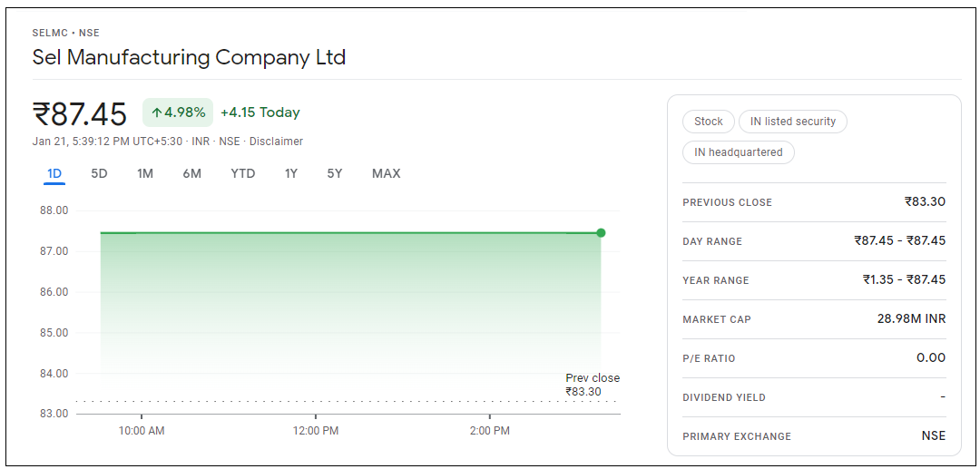980x469 pixels.
Task: Click the DAY RANGE label
Action: (x=712, y=241)
